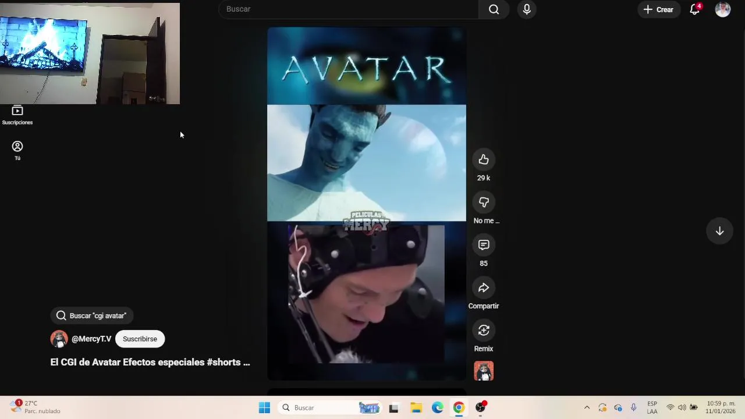Click the microphone tray icon
The image size is (745, 419).
pyautogui.click(x=634, y=407)
